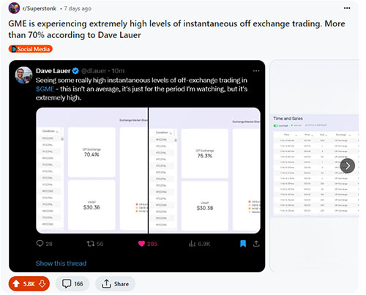
Task: Open Dave Lauer's profile picture
Action: point(23,75)
